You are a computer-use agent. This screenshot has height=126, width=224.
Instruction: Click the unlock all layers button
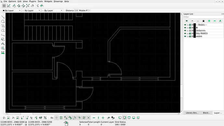tap(198, 21)
